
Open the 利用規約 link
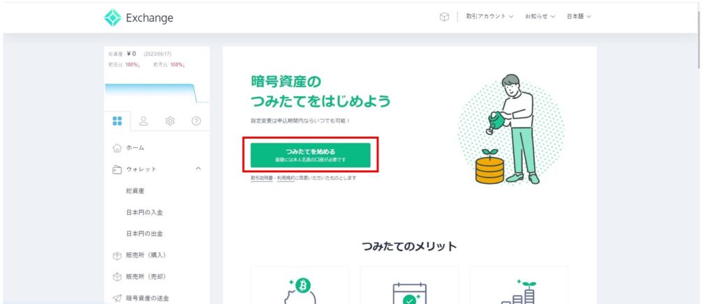[285, 178]
